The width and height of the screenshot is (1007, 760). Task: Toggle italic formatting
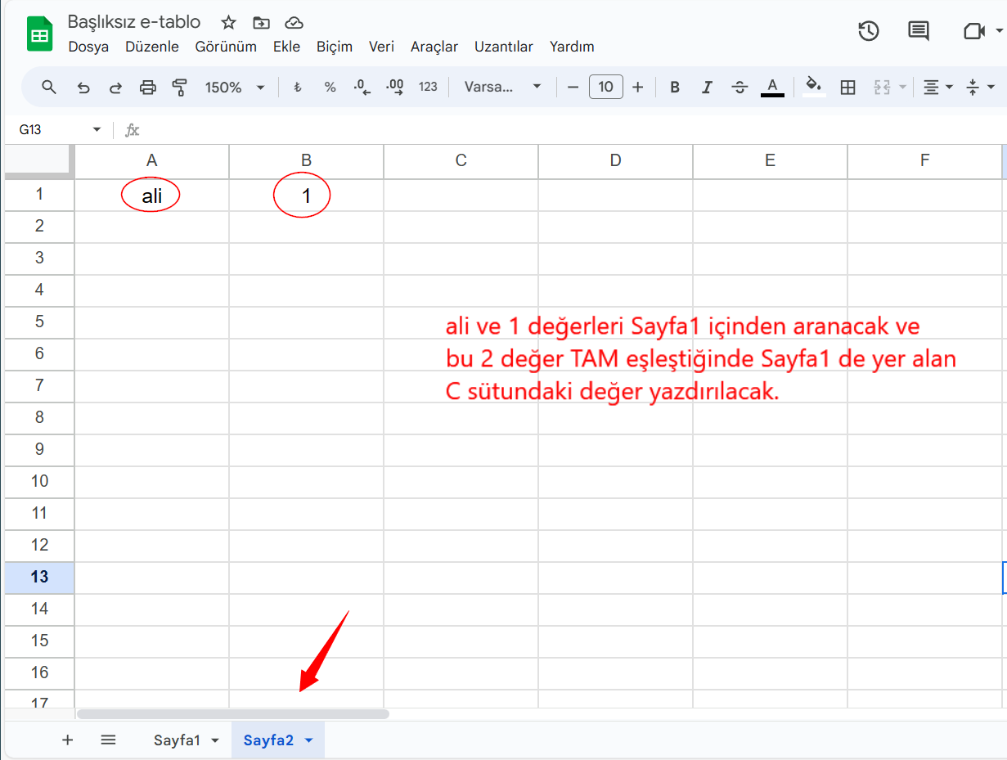(708, 87)
